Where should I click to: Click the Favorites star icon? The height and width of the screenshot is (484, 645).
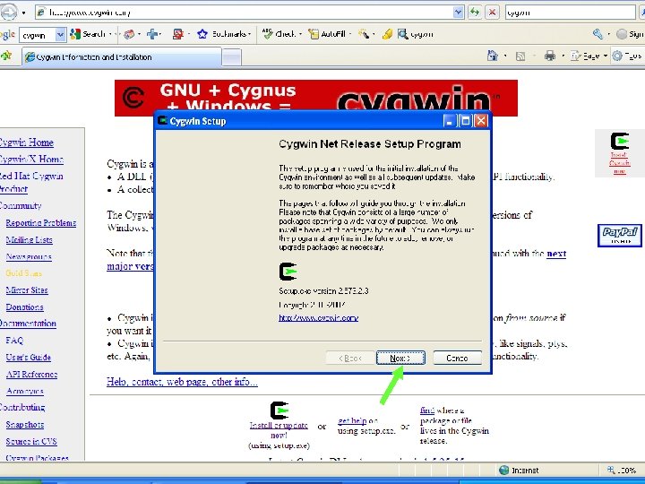(x=6, y=56)
